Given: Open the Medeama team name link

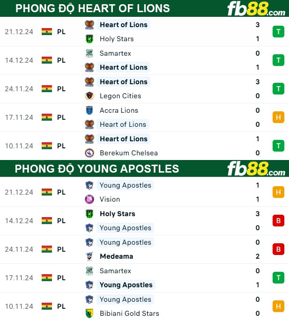Looking at the screenshot, I should (x=117, y=256).
